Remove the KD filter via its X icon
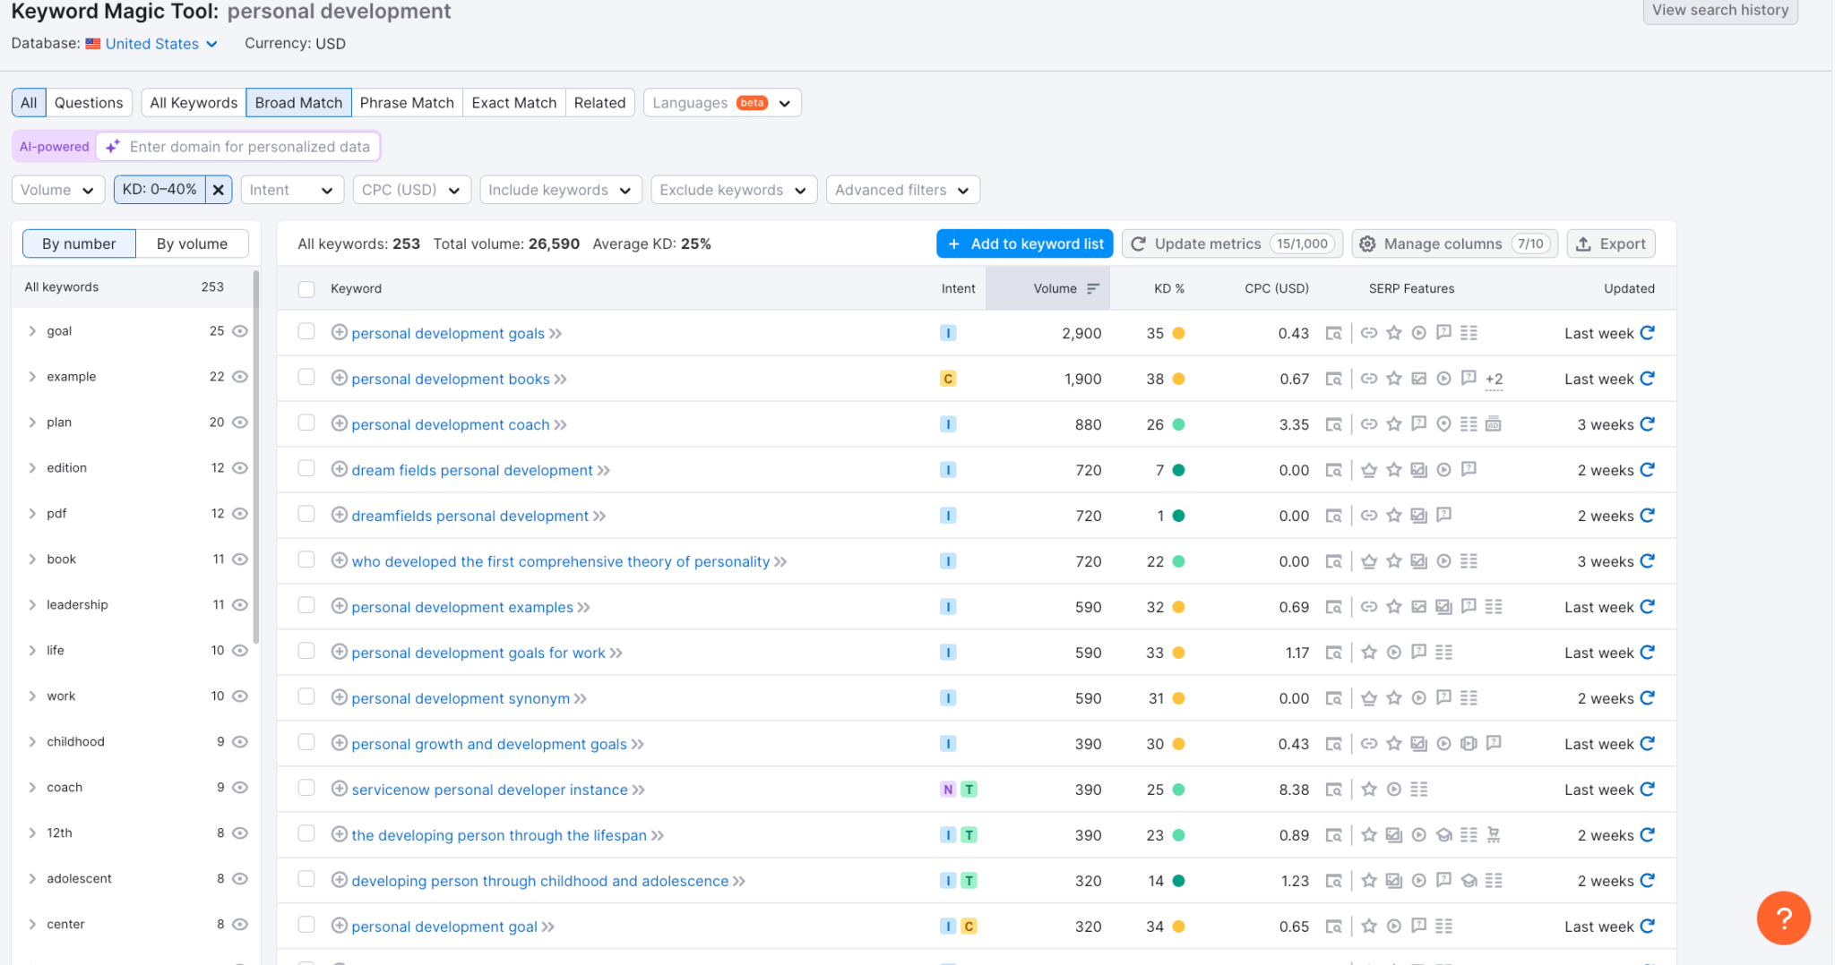Viewport: 1835px width, 965px height. pos(219,189)
